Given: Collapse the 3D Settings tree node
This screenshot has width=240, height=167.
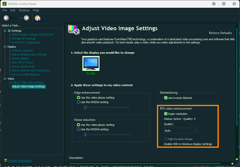Looking at the screenshot, I should (x=5, y=31).
